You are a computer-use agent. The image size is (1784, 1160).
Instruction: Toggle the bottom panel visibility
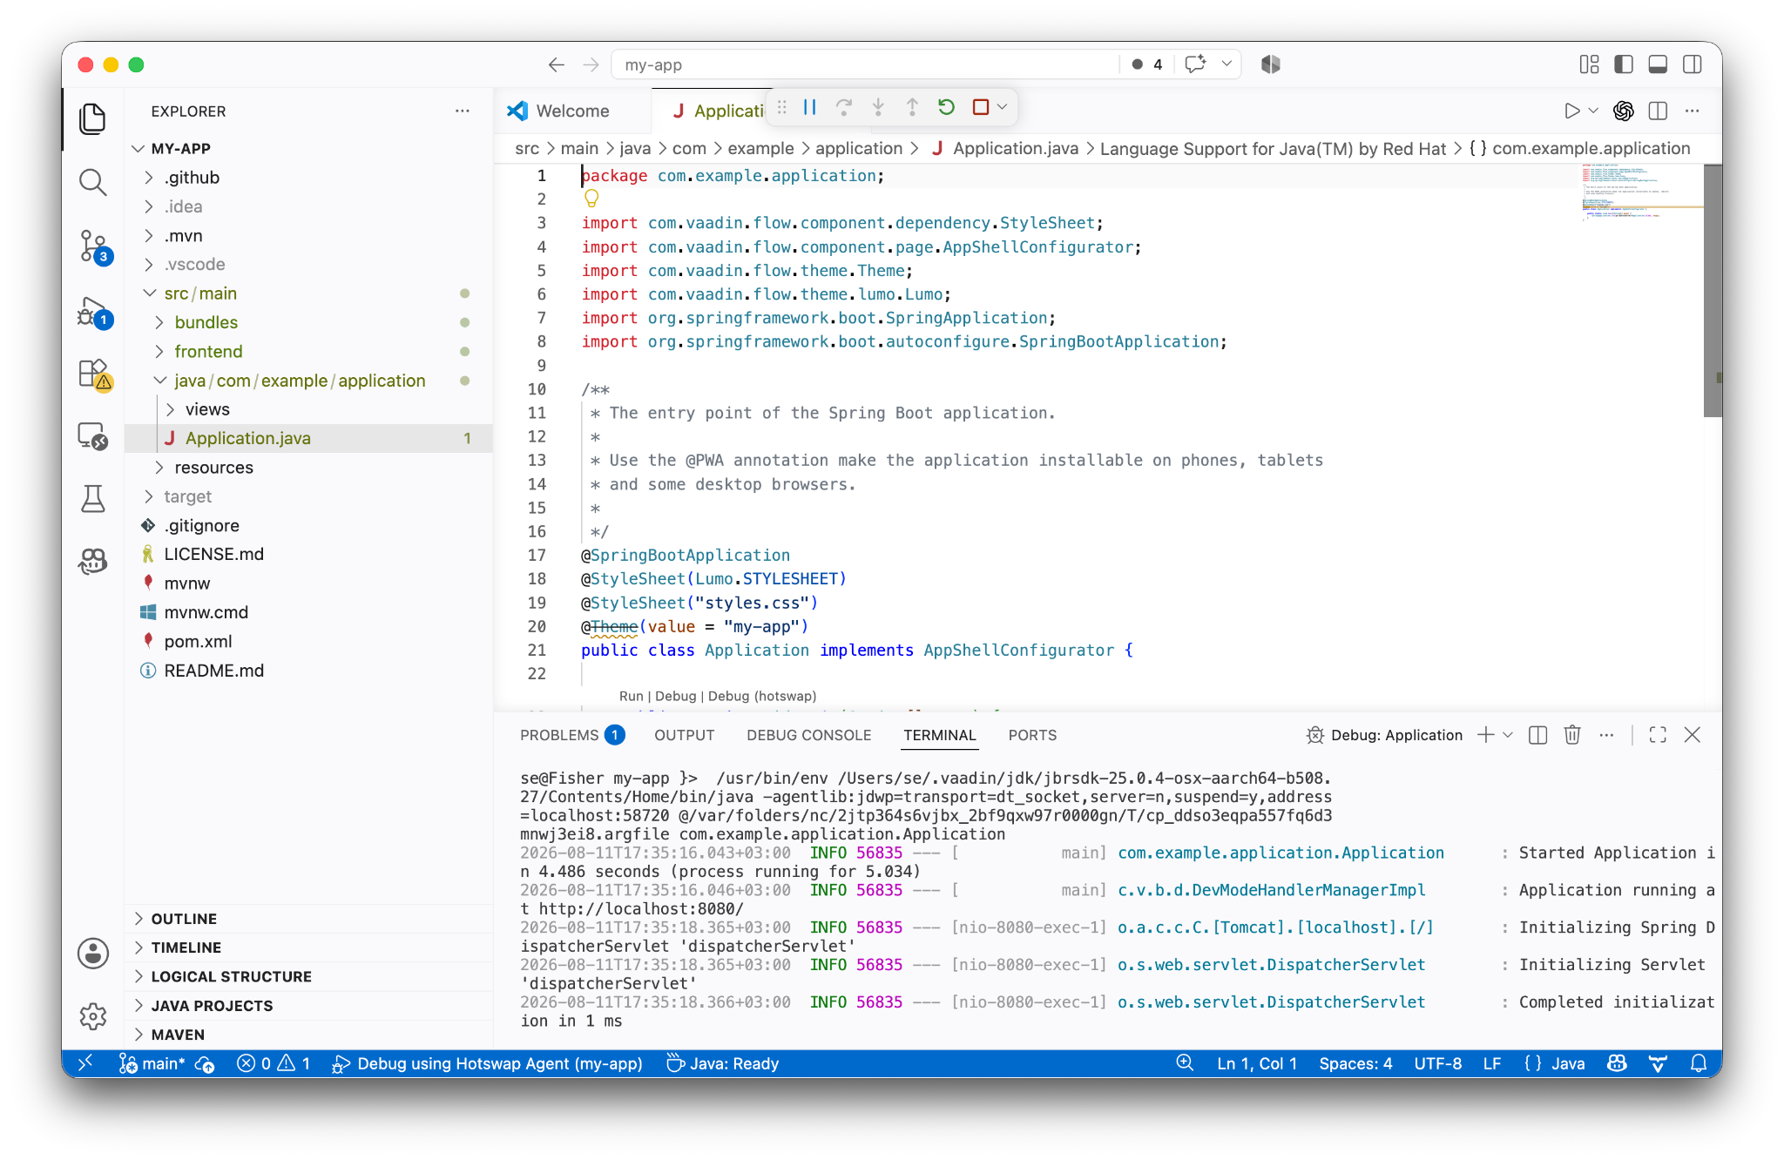point(1658,64)
